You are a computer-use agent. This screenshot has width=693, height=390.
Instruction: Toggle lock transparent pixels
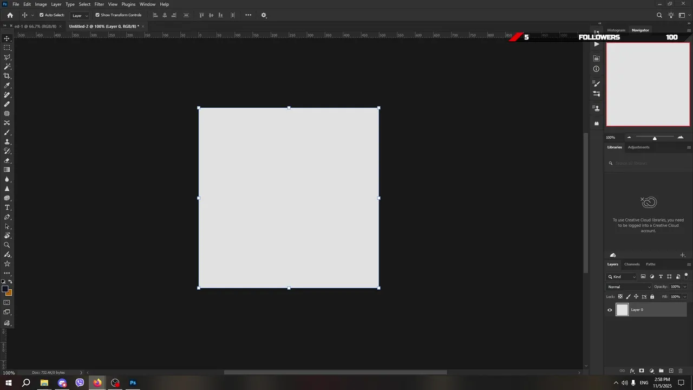[x=620, y=297]
